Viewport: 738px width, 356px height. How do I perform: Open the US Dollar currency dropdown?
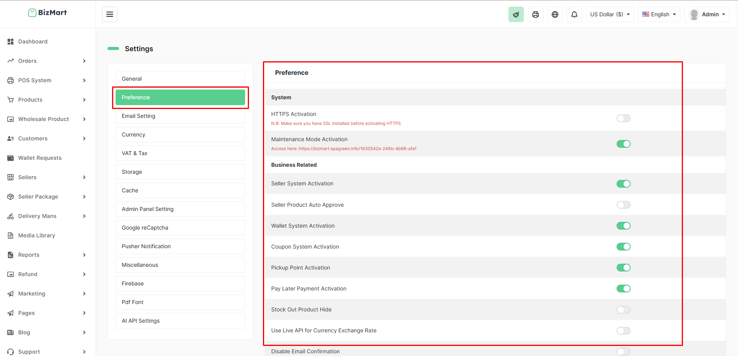coord(610,14)
